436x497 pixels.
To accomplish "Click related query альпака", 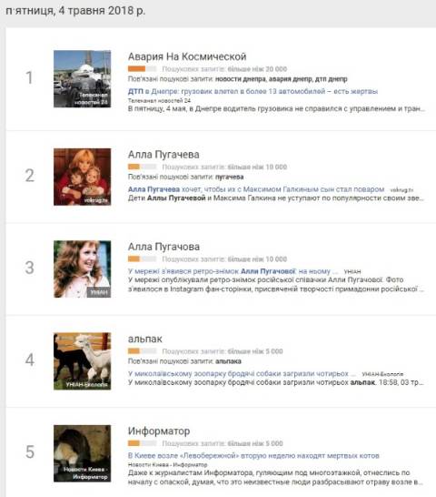I will tap(228, 361).
